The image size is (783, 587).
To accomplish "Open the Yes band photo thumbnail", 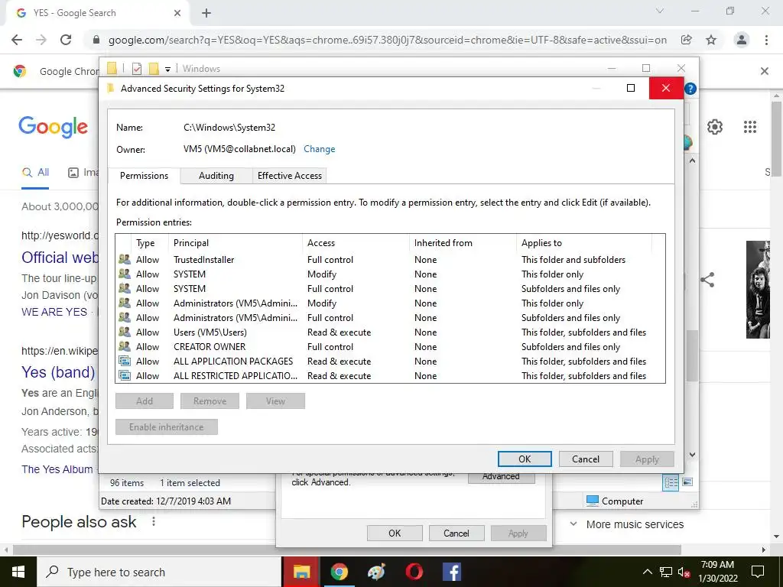I will (758, 290).
